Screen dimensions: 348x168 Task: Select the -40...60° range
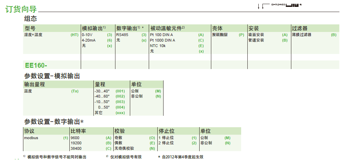pyautogui.click(x=102, y=97)
